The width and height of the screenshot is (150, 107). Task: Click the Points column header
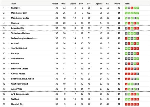pyautogui.click(x=117, y=4)
